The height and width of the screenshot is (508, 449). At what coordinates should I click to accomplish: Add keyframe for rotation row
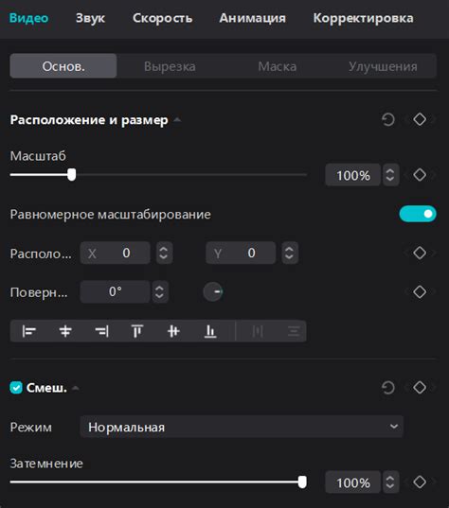point(420,291)
